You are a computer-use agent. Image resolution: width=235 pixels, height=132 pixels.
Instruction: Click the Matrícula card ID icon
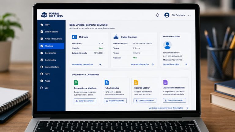(74, 37)
